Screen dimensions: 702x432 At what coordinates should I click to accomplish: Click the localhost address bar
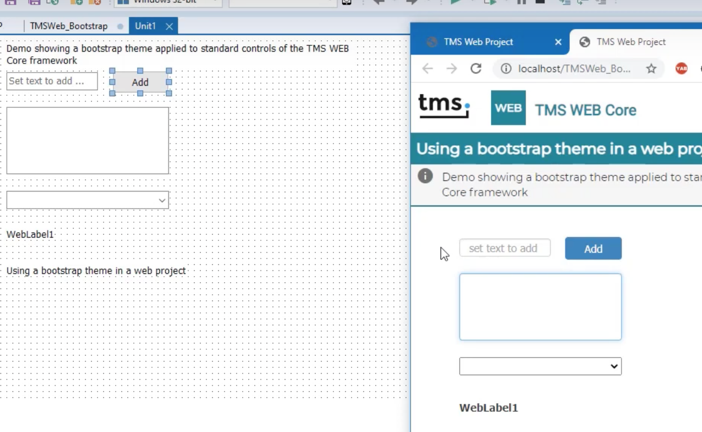tap(574, 69)
